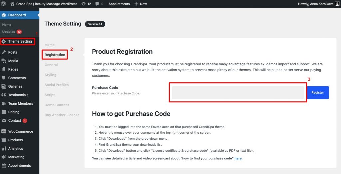
Task: Click the user avatar next to Howdy
Action: coord(337,4)
